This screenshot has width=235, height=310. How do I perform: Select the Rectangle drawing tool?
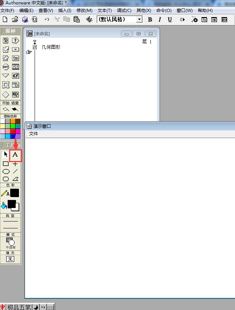6,164
